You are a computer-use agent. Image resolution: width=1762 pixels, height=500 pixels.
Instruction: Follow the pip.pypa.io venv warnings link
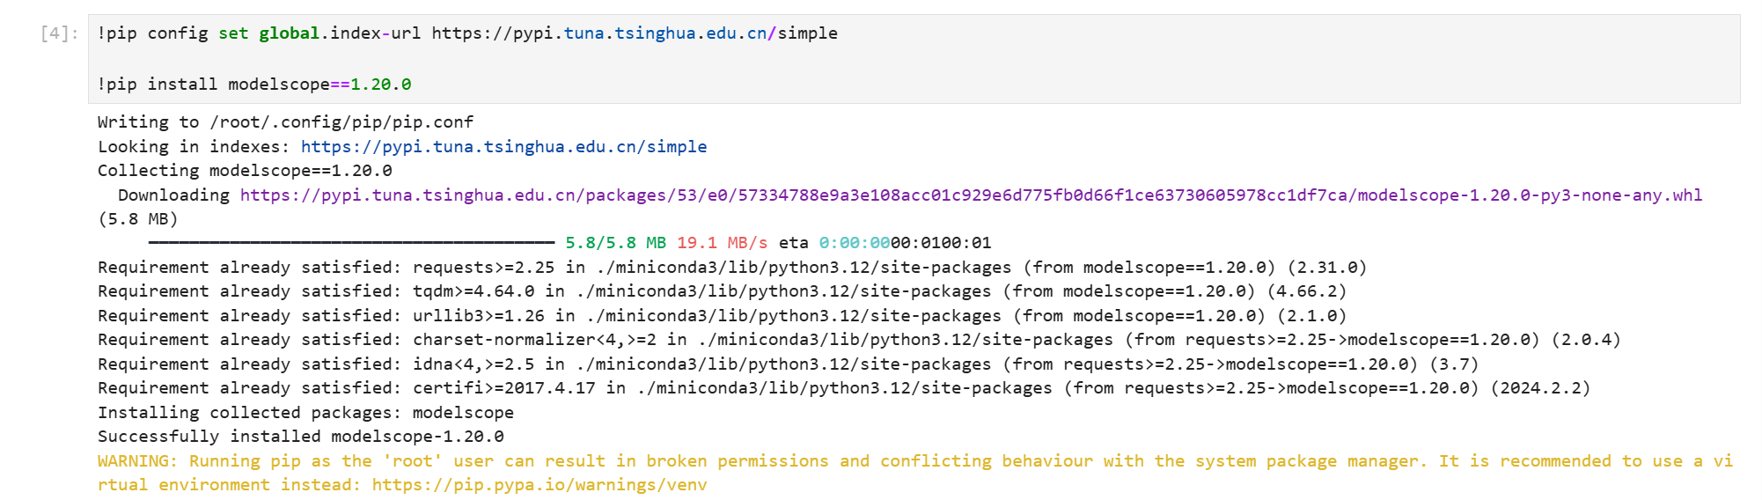[x=539, y=485]
